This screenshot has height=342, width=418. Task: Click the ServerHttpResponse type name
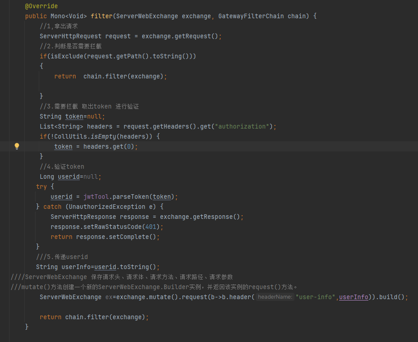coord(83,217)
